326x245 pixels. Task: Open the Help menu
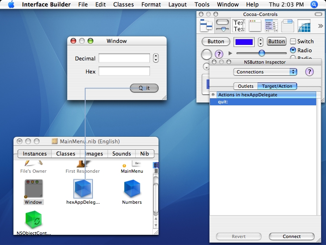(252, 4)
